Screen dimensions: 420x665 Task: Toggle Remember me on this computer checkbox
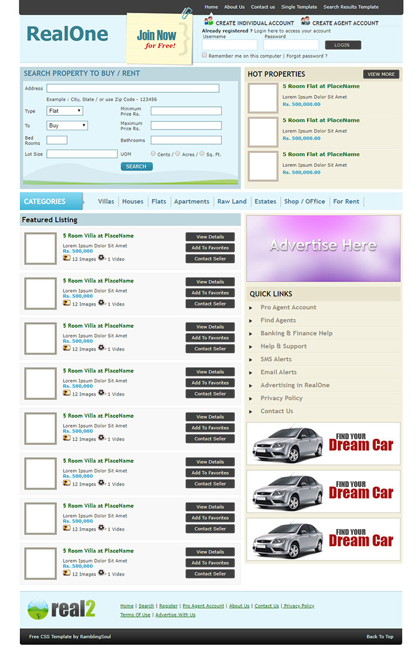(x=204, y=55)
